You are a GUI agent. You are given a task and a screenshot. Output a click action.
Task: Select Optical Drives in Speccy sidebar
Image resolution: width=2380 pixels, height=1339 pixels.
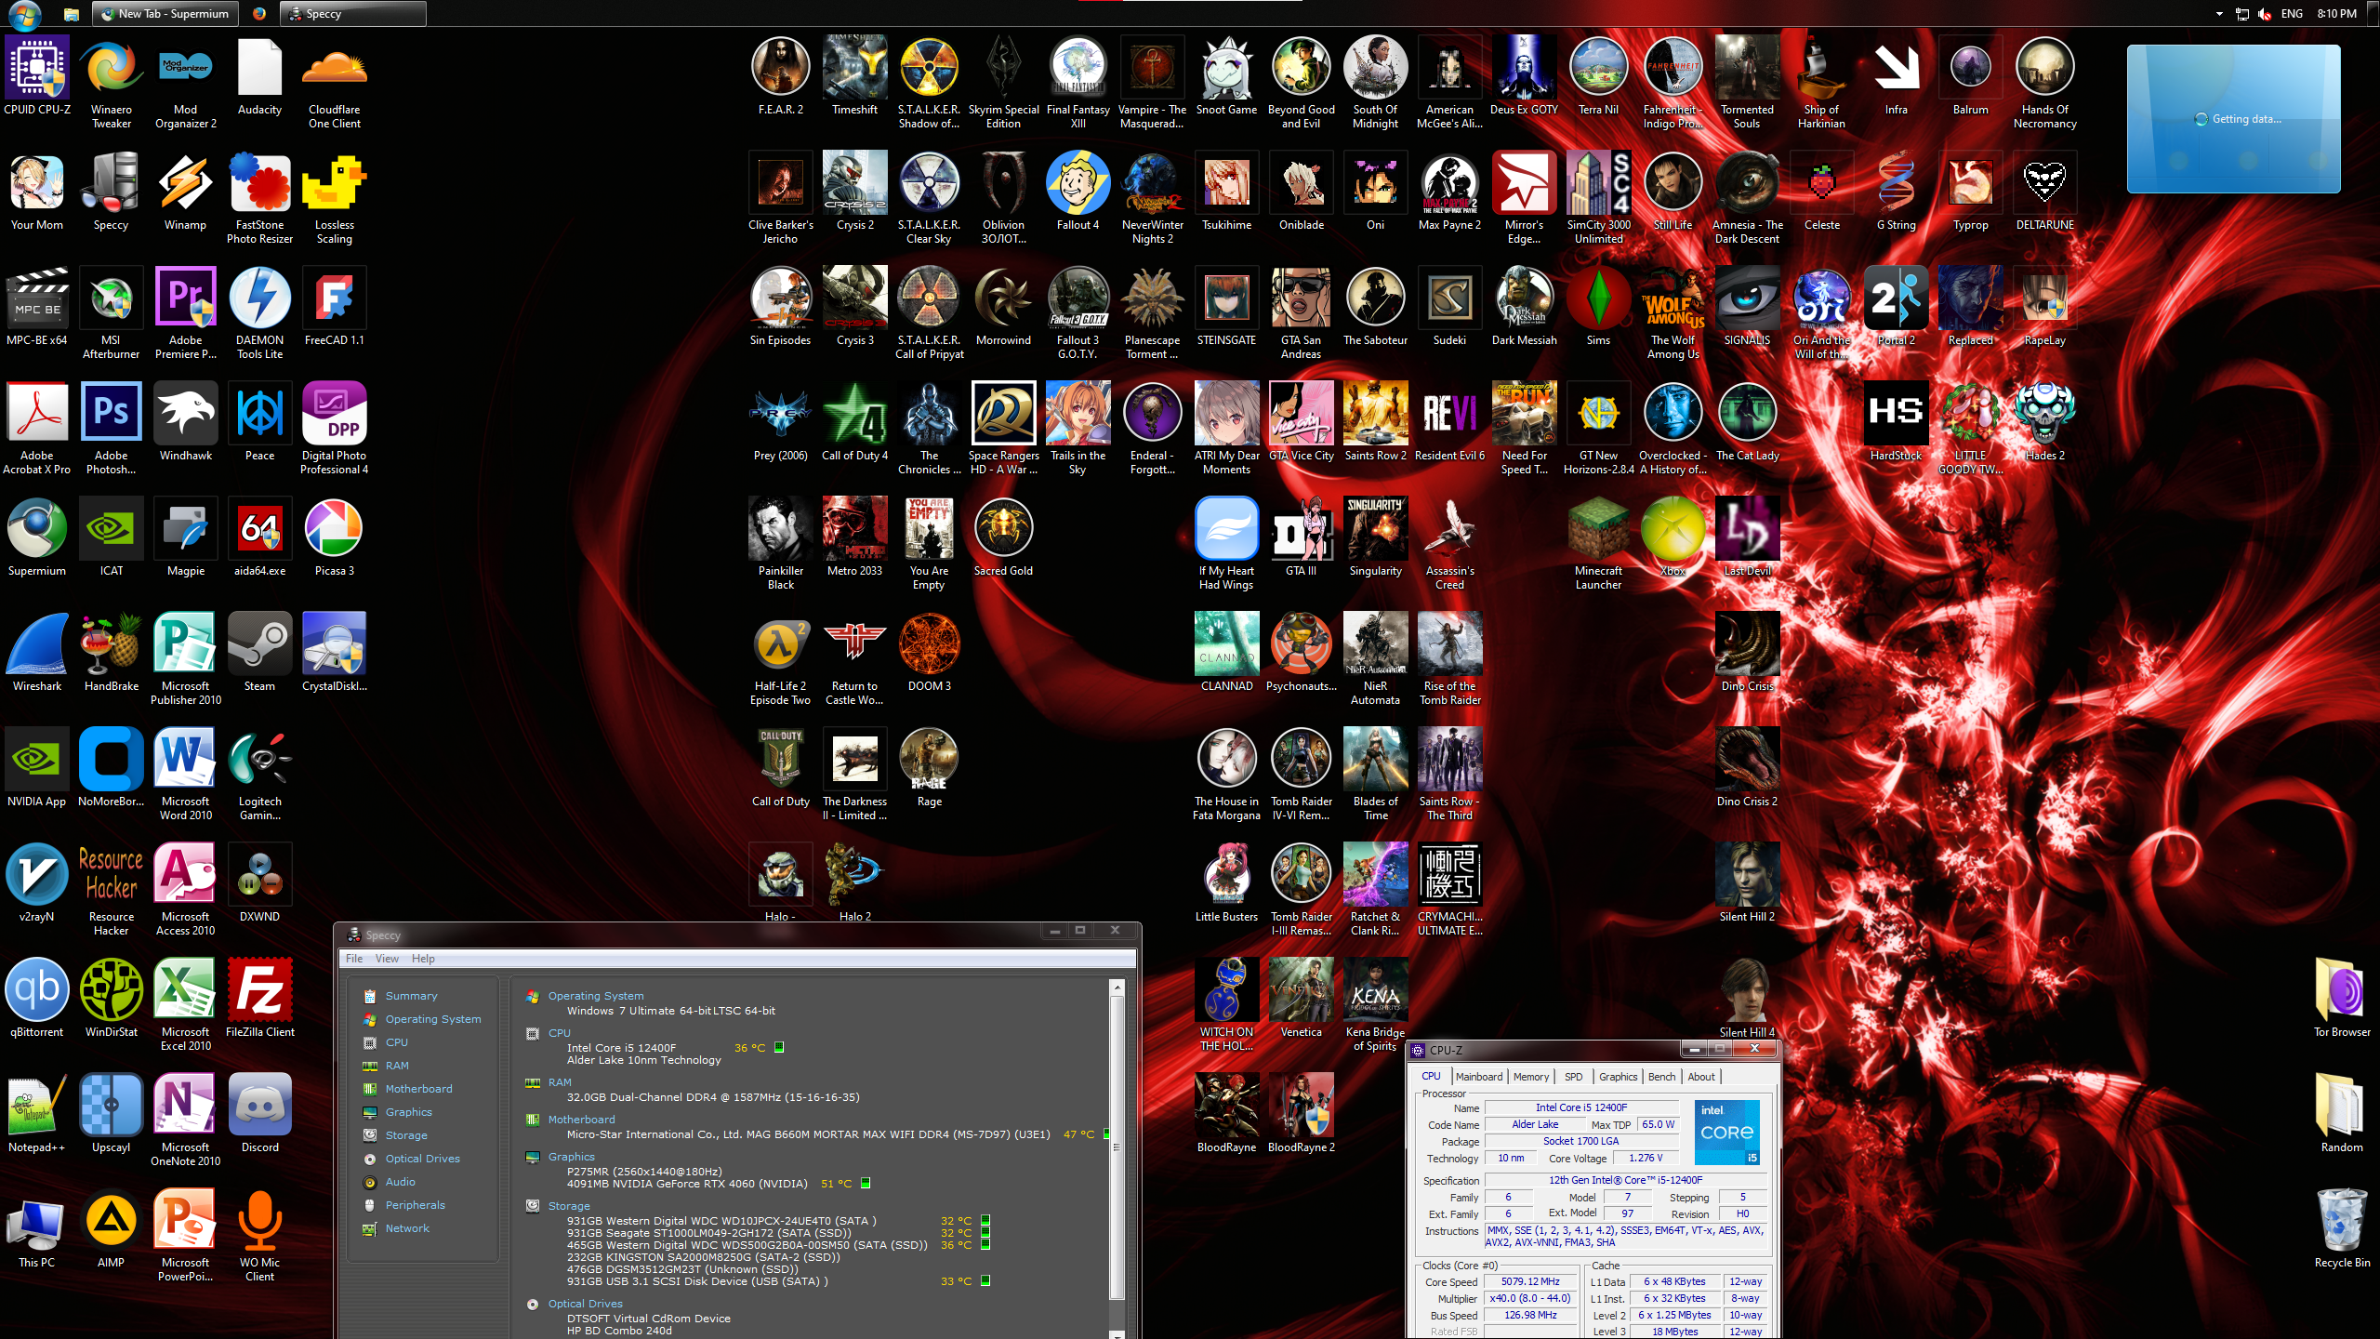(x=423, y=1159)
